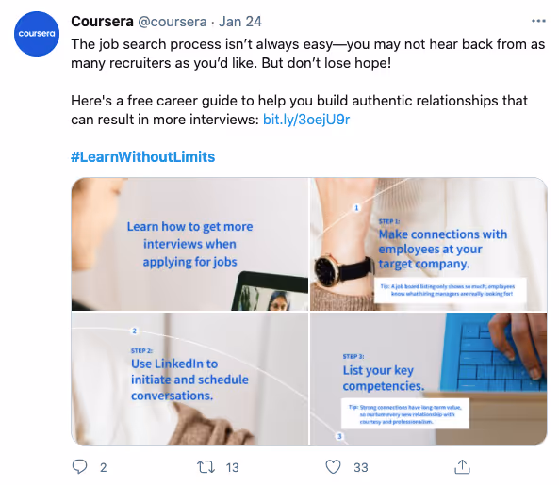
Task: Click the Coursera profile avatar
Action: [37, 34]
